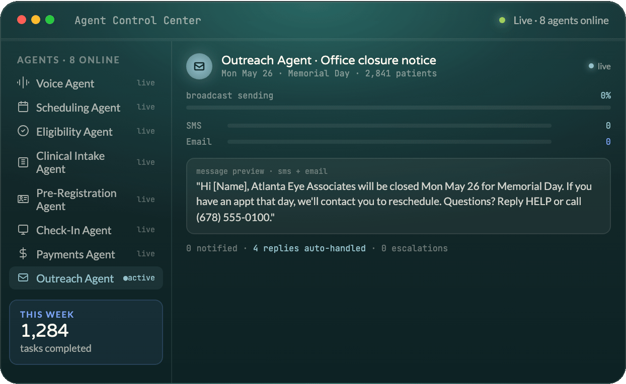Click the Voice Agent waveform icon
This screenshot has height=384, width=626.
(23, 83)
